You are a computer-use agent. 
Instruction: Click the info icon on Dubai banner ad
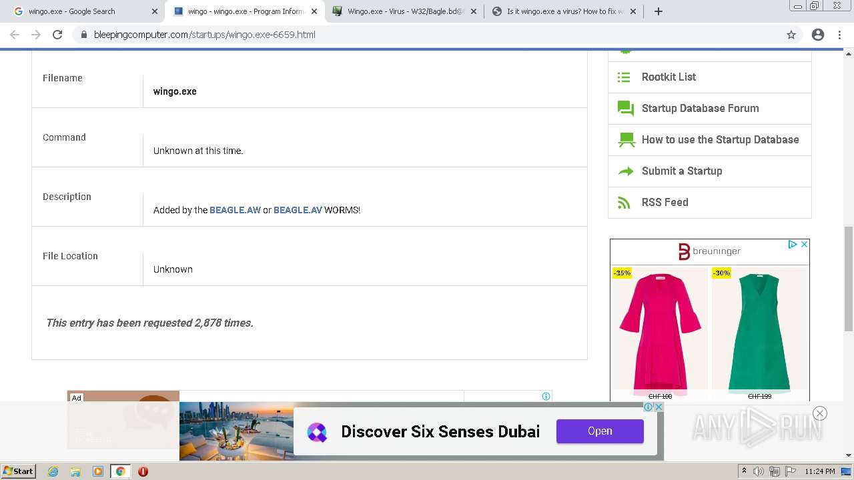point(648,407)
